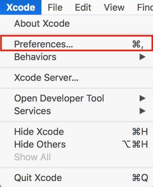
Task: Open the Behaviors submenu
Action: pos(76,57)
